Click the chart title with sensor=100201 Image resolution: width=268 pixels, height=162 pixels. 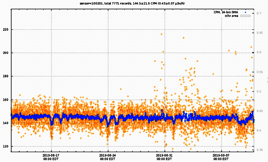click(x=132, y=4)
